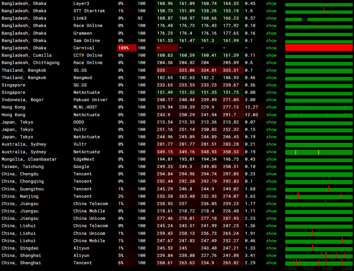Click Mongolia, Ulaanbaatar location text
Screen dimensions: 354x271
click(29, 159)
